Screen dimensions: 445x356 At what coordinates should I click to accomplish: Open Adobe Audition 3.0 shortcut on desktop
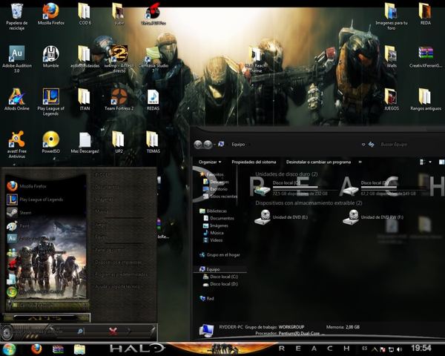tap(17, 59)
